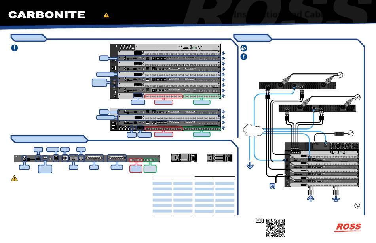
Task: Click the blue down arrow beneath the cloud
Action: 250,166
